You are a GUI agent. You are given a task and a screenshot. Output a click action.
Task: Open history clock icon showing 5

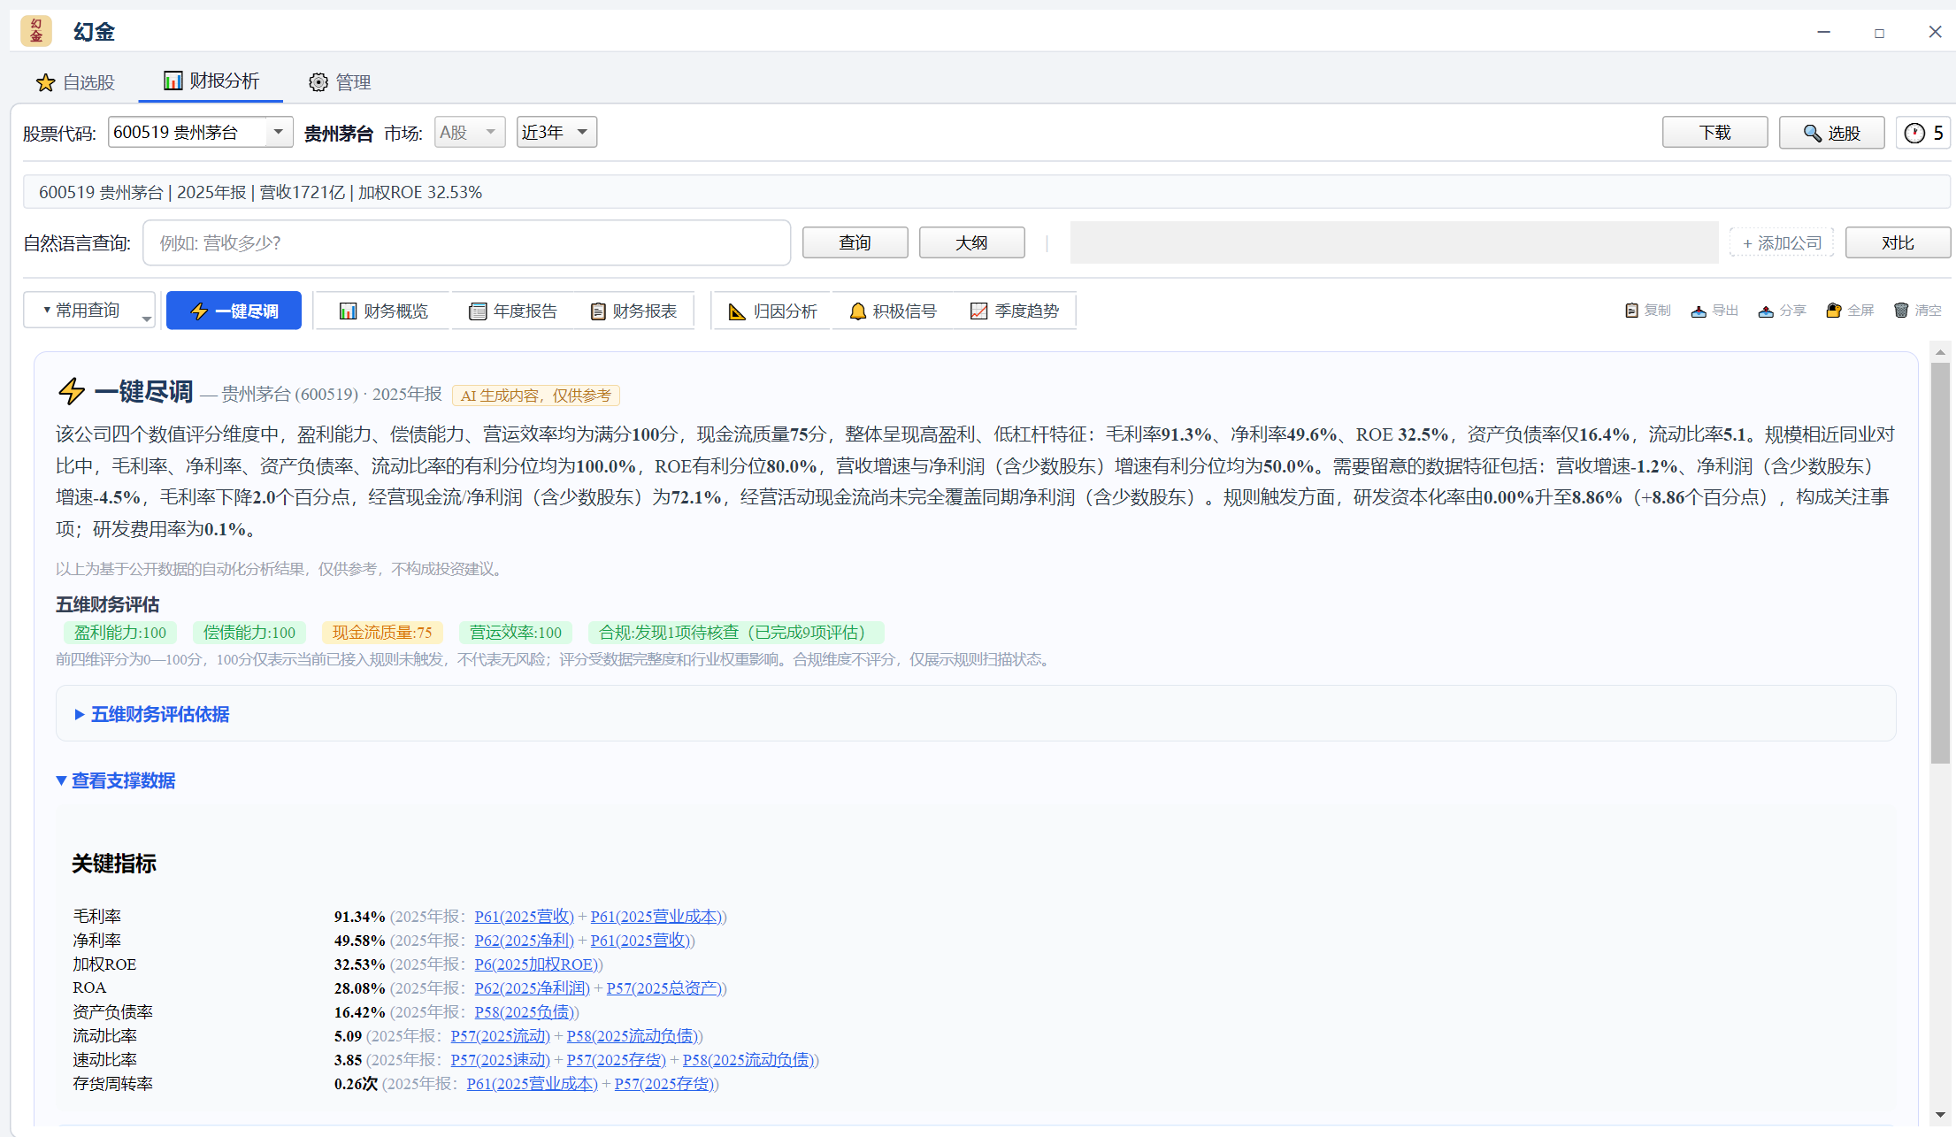(1923, 133)
